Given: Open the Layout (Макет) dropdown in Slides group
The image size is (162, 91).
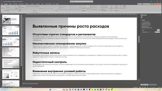Looking at the screenshot, I should coord(20,6).
